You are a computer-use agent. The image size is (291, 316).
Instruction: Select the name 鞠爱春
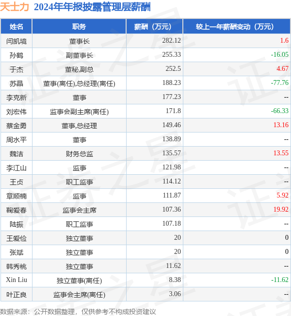click(16, 210)
